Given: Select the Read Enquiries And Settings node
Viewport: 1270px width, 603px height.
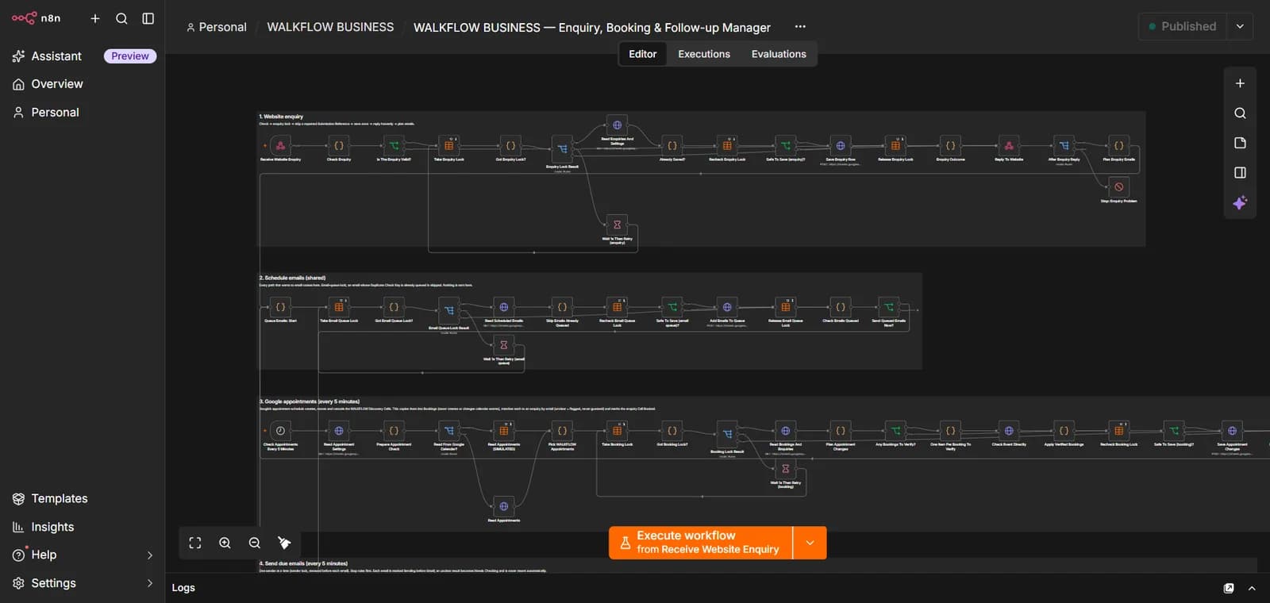Looking at the screenshot, I should pyautogui.click(x=618, y=125).
